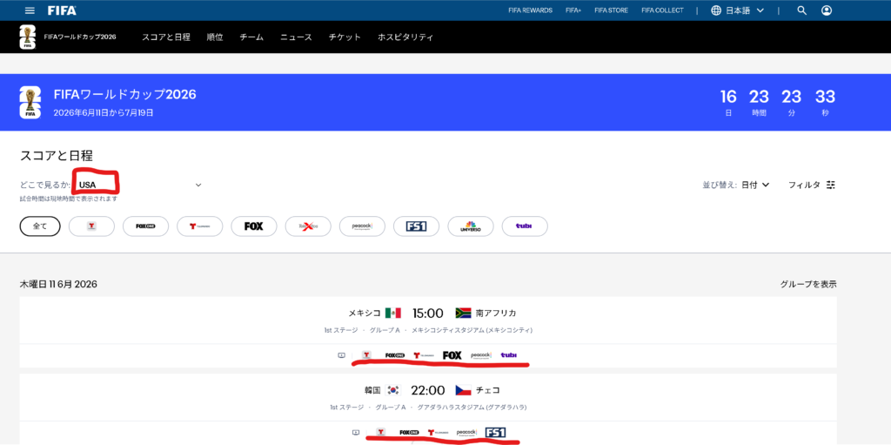
Task: Open the ニュース news tab
Action: pyautogui.click(x=296, y=37)
